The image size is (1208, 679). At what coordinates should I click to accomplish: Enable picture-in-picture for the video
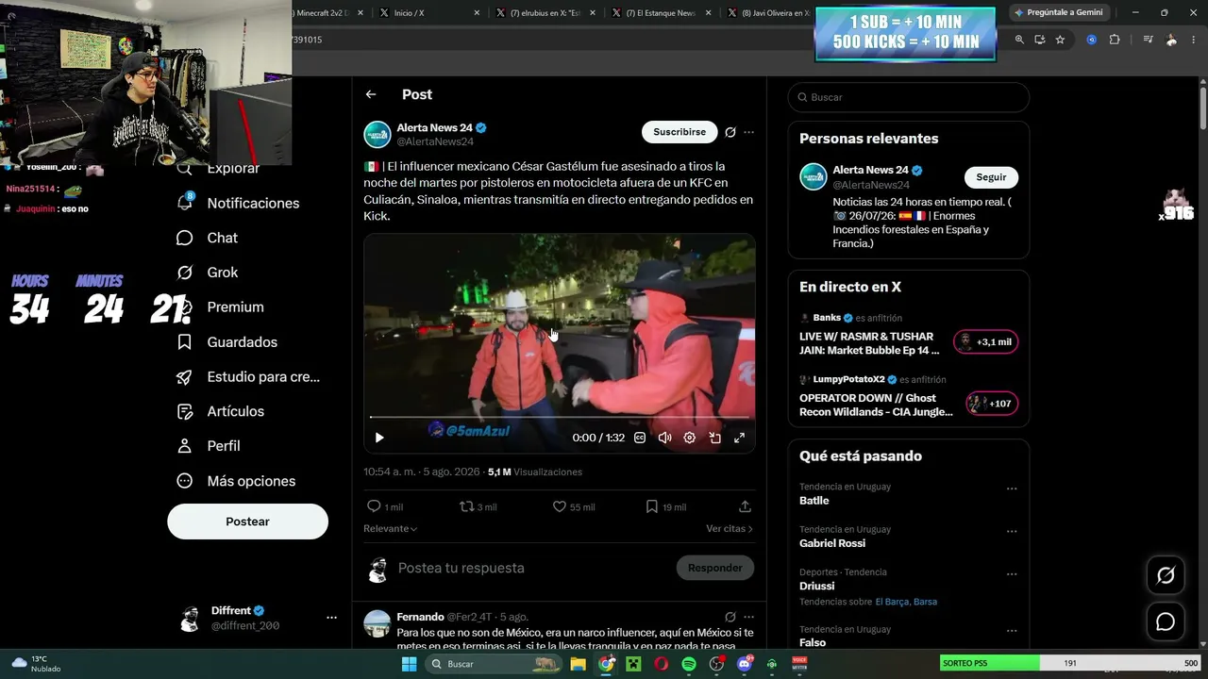(714, 438)
